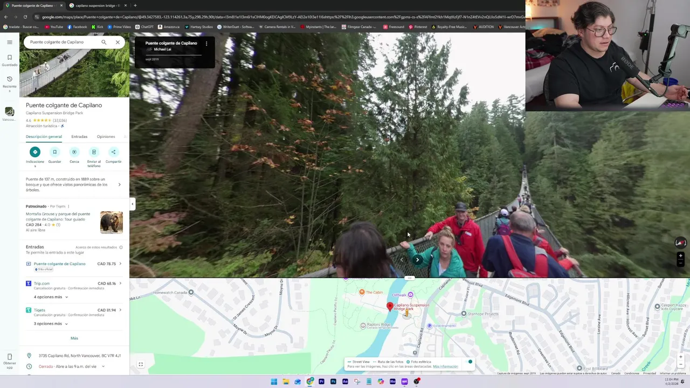This screenshot has width=690, height=388.
Task: Open the Trip.com ticket link
Action: tap(42, 283)
